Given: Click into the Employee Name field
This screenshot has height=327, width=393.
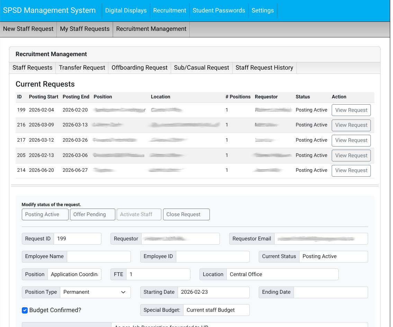Looking at the screenshot, I should [99, 256].
